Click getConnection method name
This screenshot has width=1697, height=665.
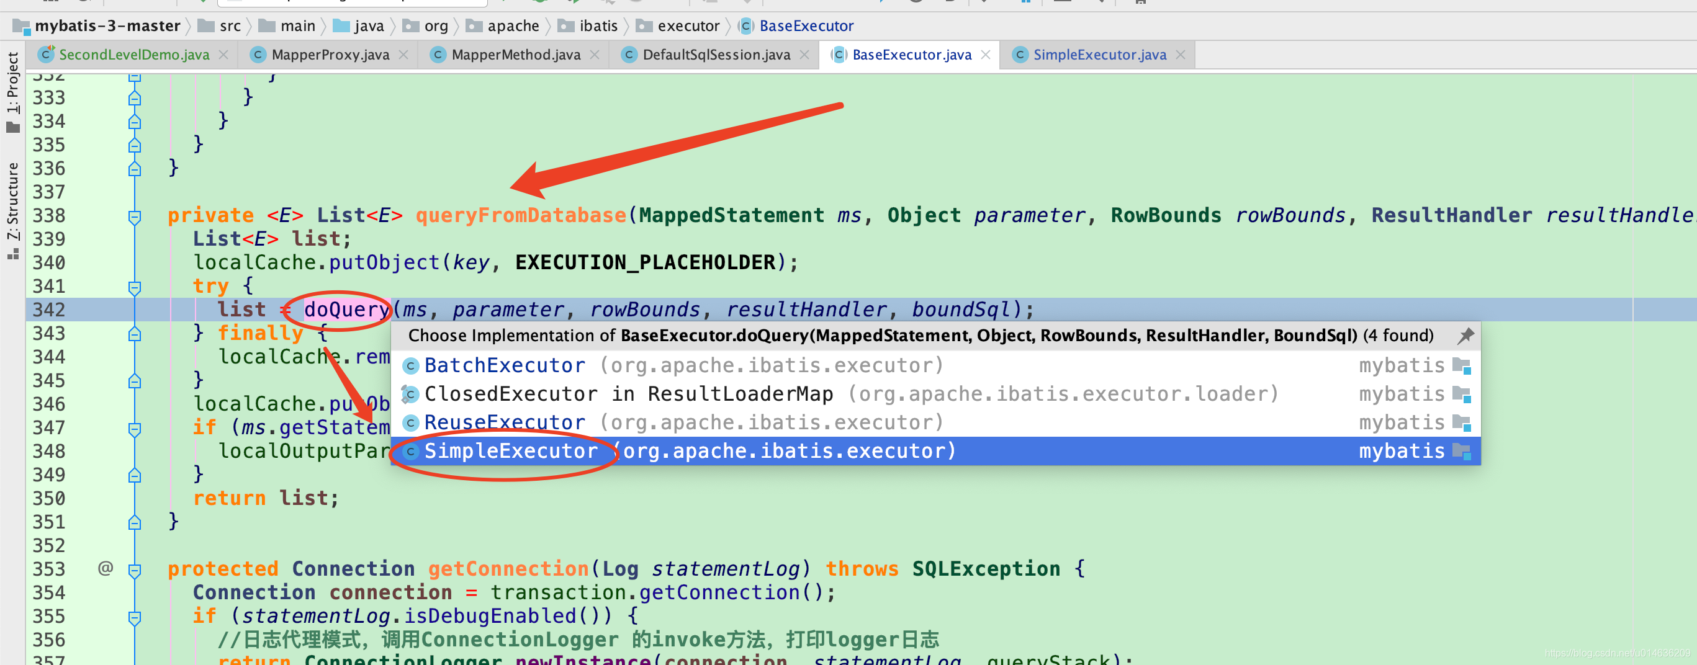point(508,569)
